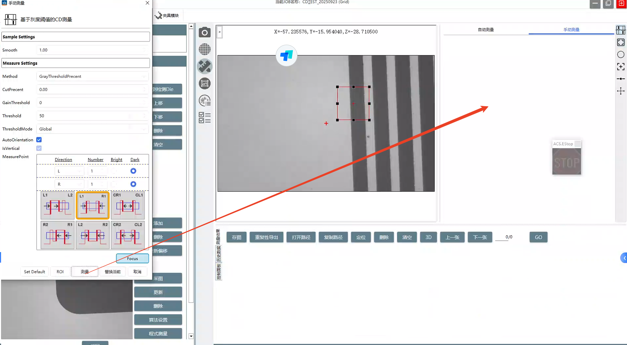The image size is (627, 345).
Task: Select the circle shape tool
Action: click(x=620, y=55)
